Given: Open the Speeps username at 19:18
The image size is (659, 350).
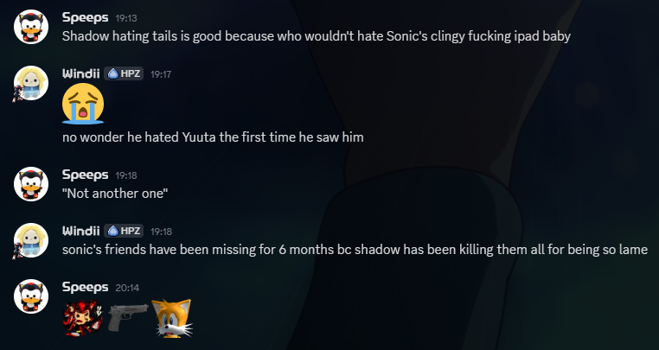Looking at the screenshot, I should coord(86,175).
